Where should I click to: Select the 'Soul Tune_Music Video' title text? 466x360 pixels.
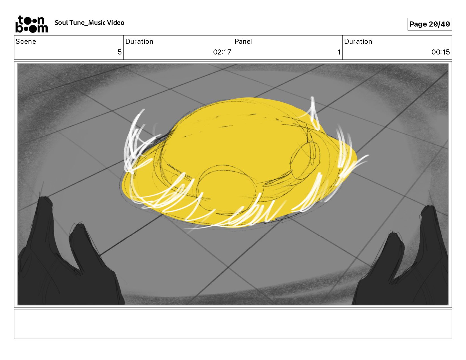pos(90,23)
